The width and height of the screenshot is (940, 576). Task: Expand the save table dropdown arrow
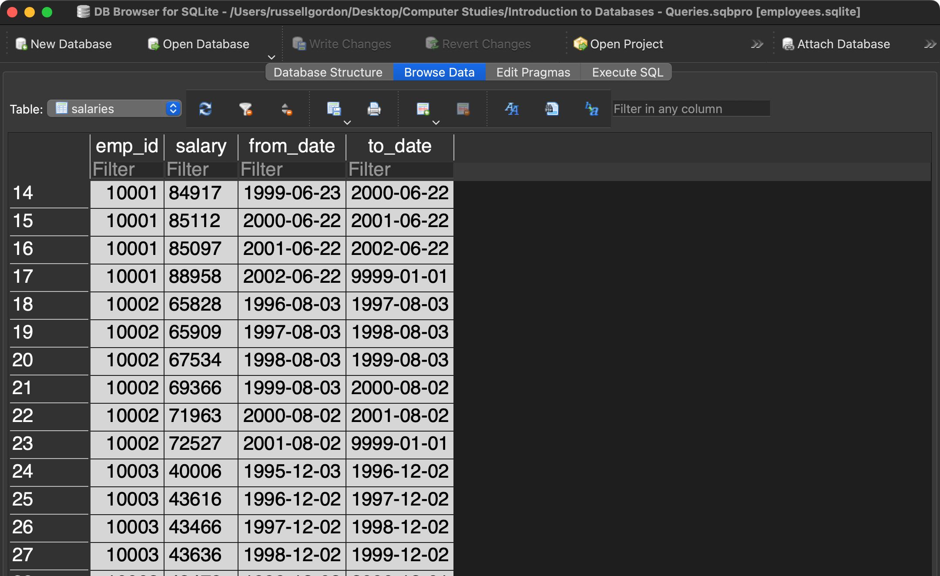click(x=347, y=123)
